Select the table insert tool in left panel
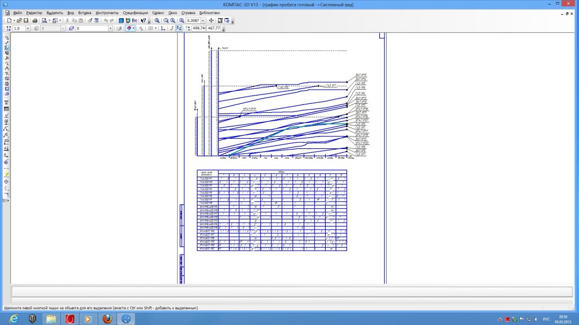This screenshot has height=325, width=579. click(x=6, y=109)
